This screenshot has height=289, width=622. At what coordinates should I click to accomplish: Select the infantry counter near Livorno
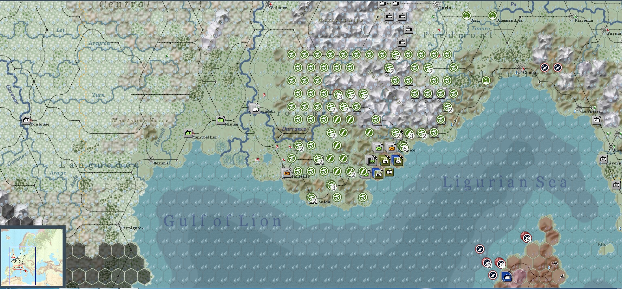point(603,159)
